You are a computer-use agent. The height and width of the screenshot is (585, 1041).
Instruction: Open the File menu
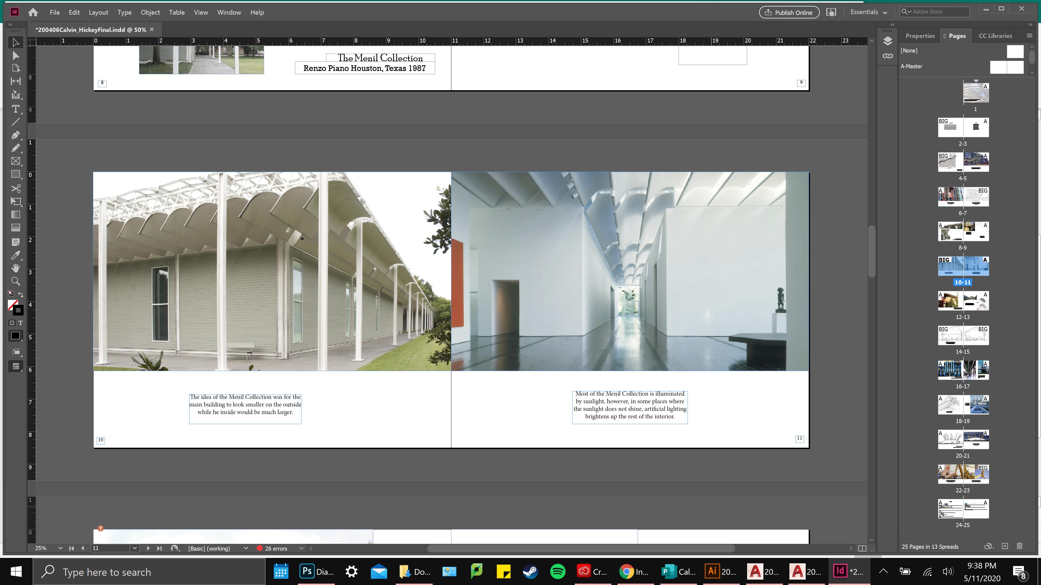(x=54, y=12)
